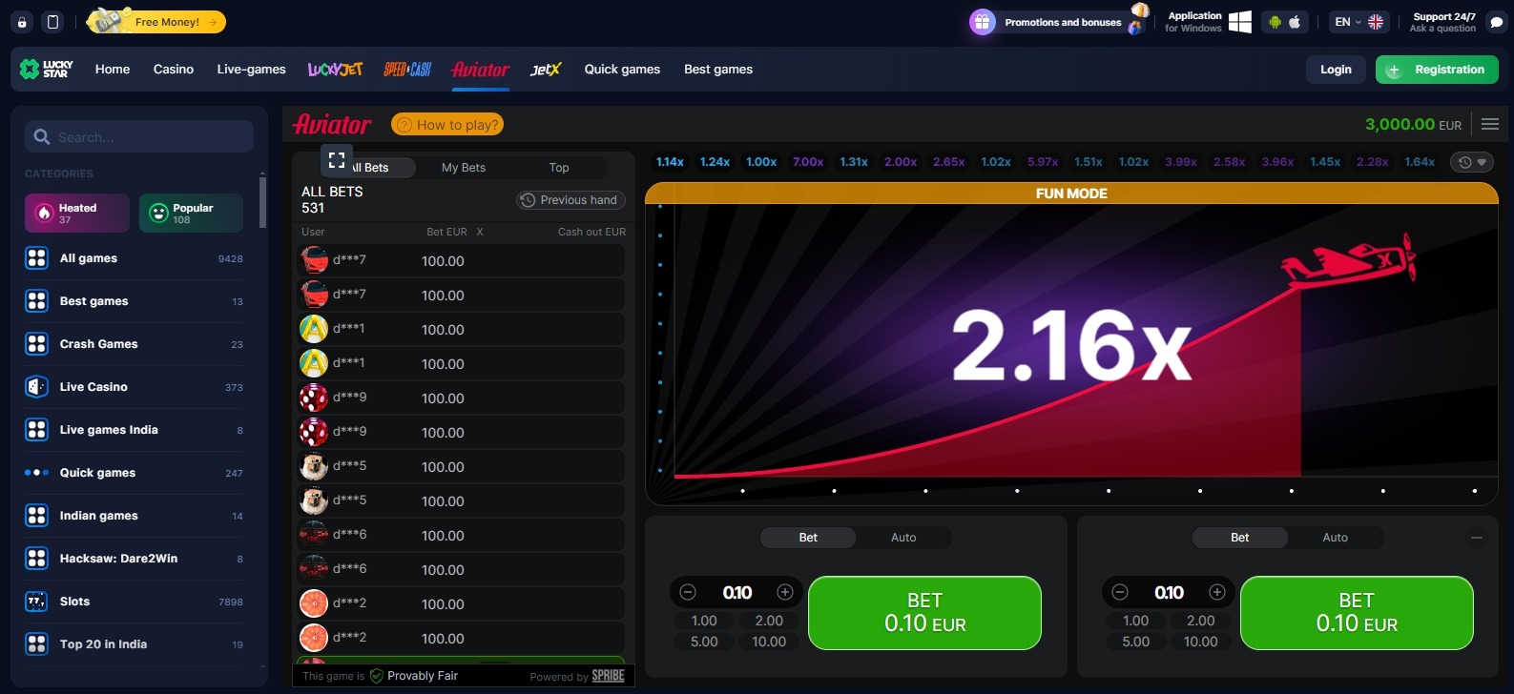
Task: Open Live Casino category
Action: point(134,387)
